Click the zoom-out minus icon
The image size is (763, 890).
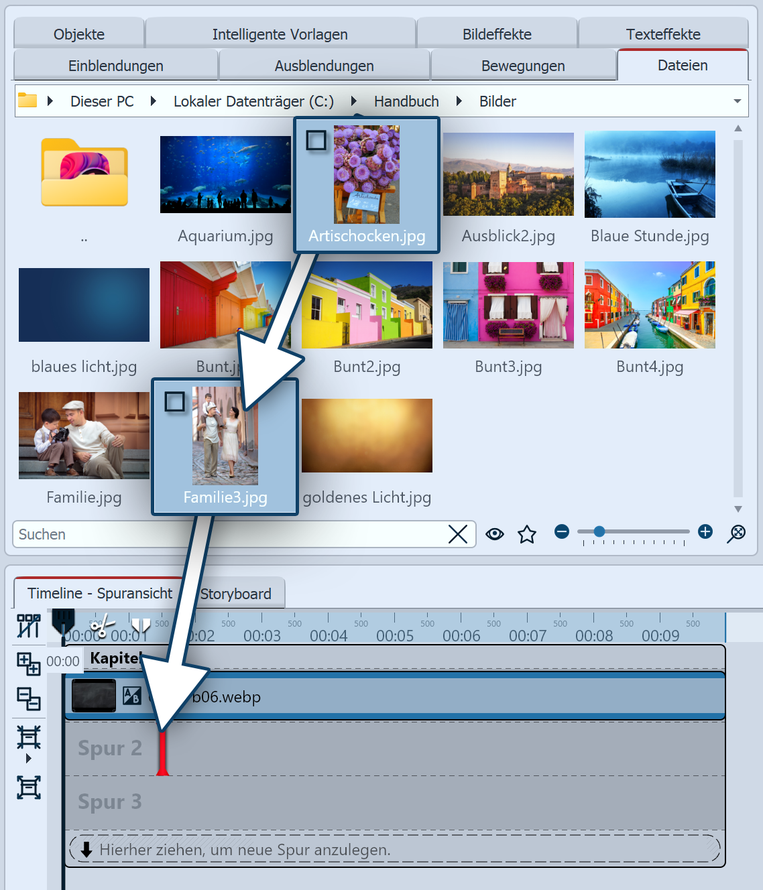coord(562,532)
